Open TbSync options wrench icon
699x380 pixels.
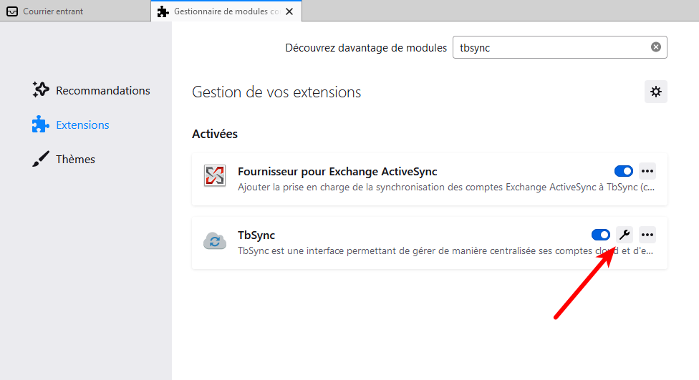pyautogui.click(x=624, y=234)
